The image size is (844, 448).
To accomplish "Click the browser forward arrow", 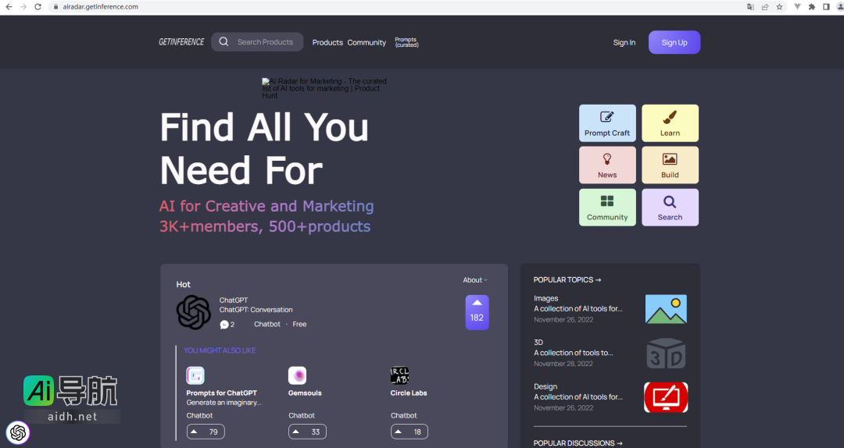I will pos(23,7).
